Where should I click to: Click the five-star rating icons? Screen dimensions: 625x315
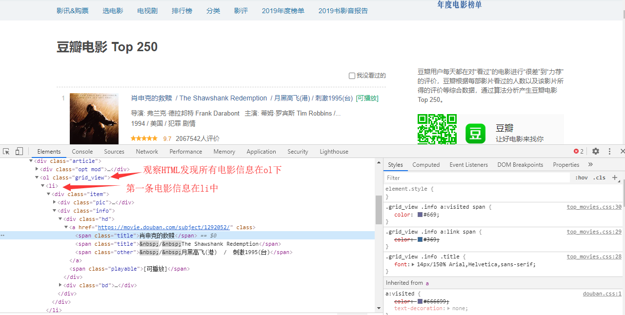click(144, 138)
